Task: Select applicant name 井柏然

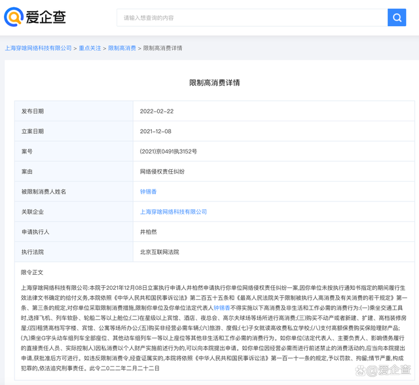Action: pos(149,232)
